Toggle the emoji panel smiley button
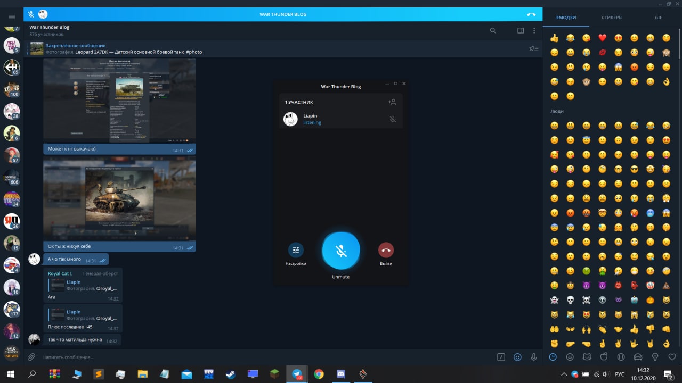Viewport: 682px width, 383px height. (517, 357)
